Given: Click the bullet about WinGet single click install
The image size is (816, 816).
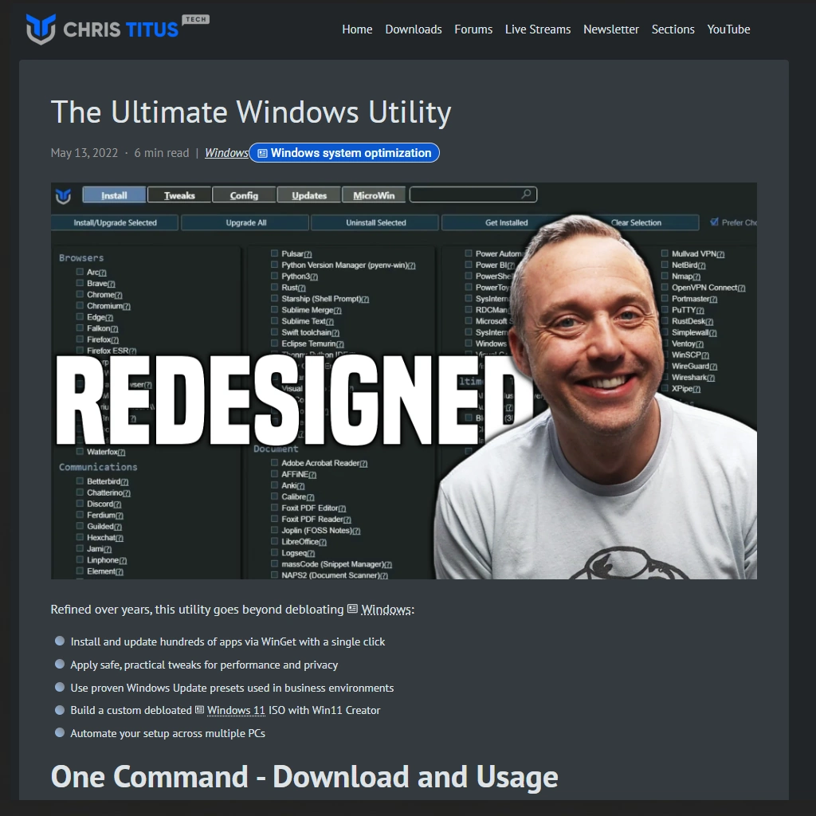Looking at the screenshot, I should (227, 641).
